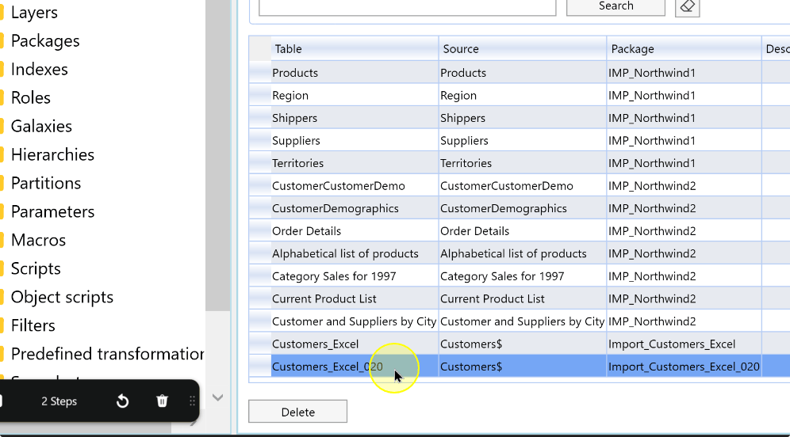Select CustomerDemographics in Table column
Screen dimensions: 790x437
(x=355, y=209)
